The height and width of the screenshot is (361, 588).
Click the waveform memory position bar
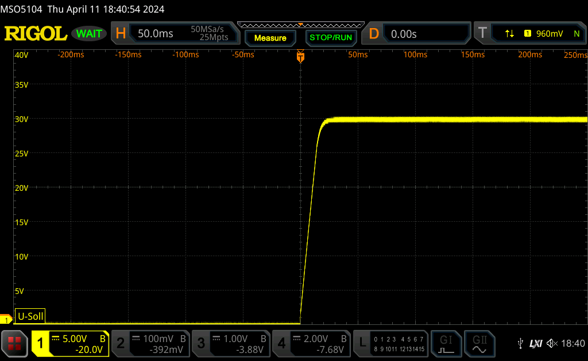(x=301, y=25)
